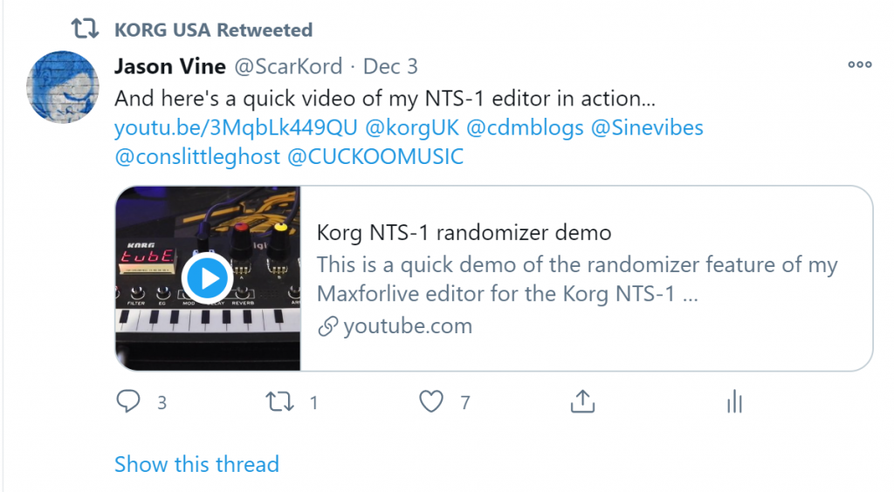Open the youtu.be/3MqbLk449QU link
This screenshot has width=894, height=492.
(236, 128)
